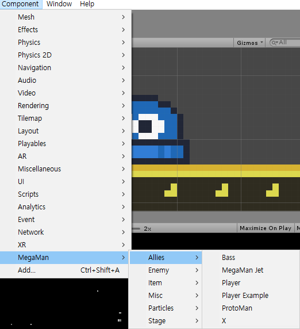Open the Rendering submenu

(66, 105)
